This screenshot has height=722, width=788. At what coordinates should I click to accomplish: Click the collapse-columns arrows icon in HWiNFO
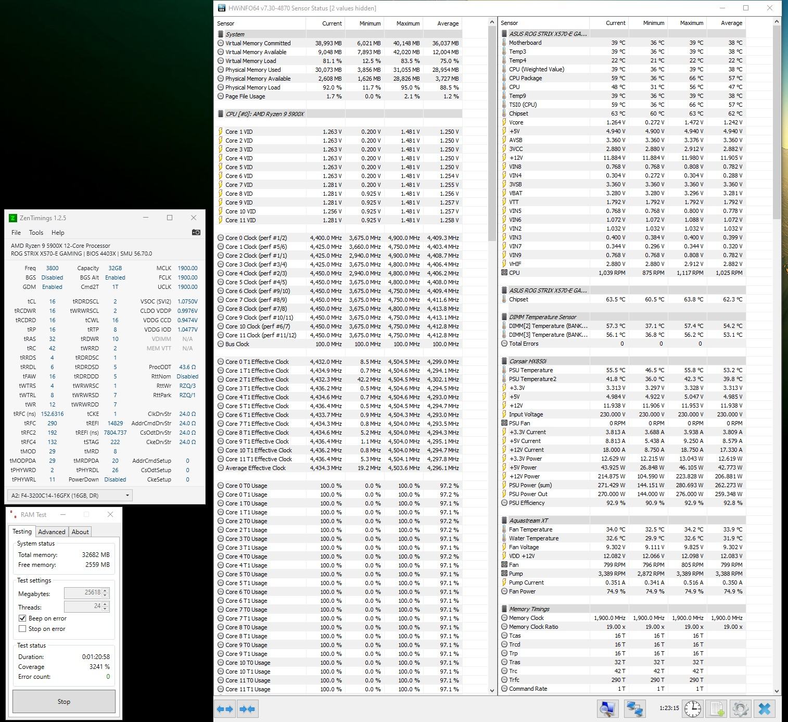(x=247, y=709)
